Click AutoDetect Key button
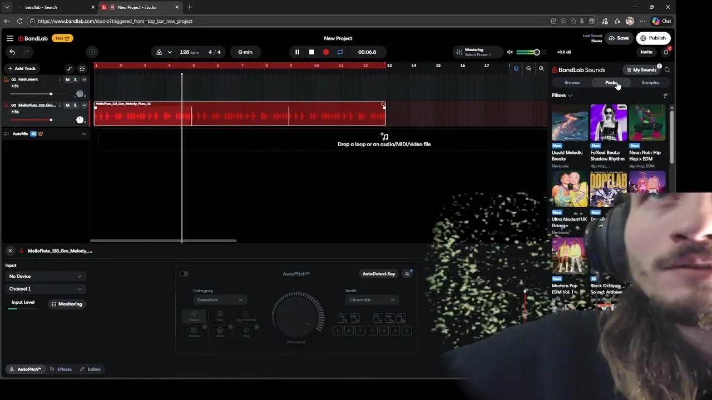This screenshot has width=712, height=400. point(379,274)
